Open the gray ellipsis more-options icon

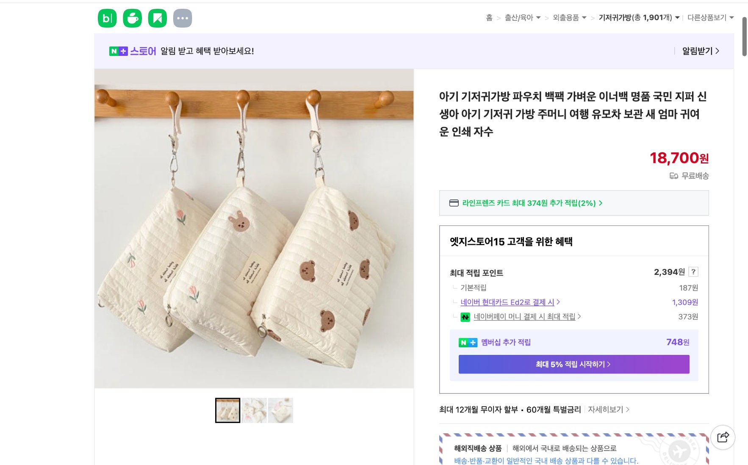(x=183, y=18)
